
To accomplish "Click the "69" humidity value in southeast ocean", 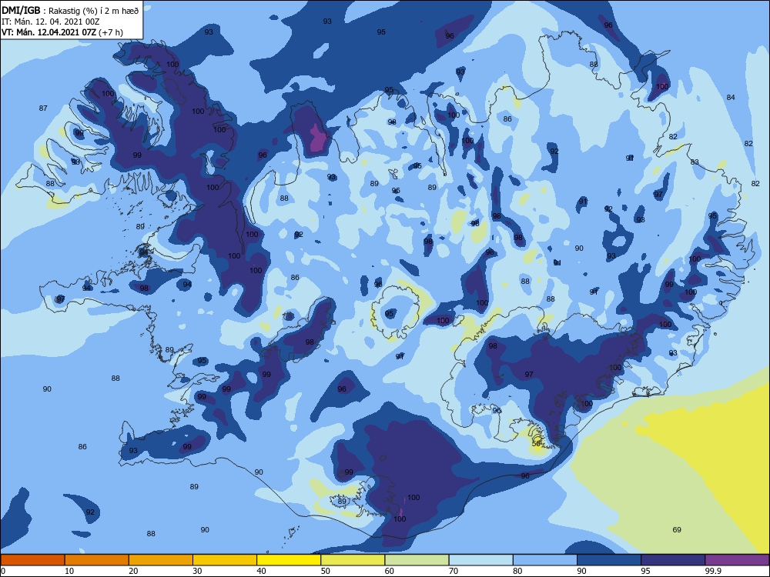I will (677, 529).
